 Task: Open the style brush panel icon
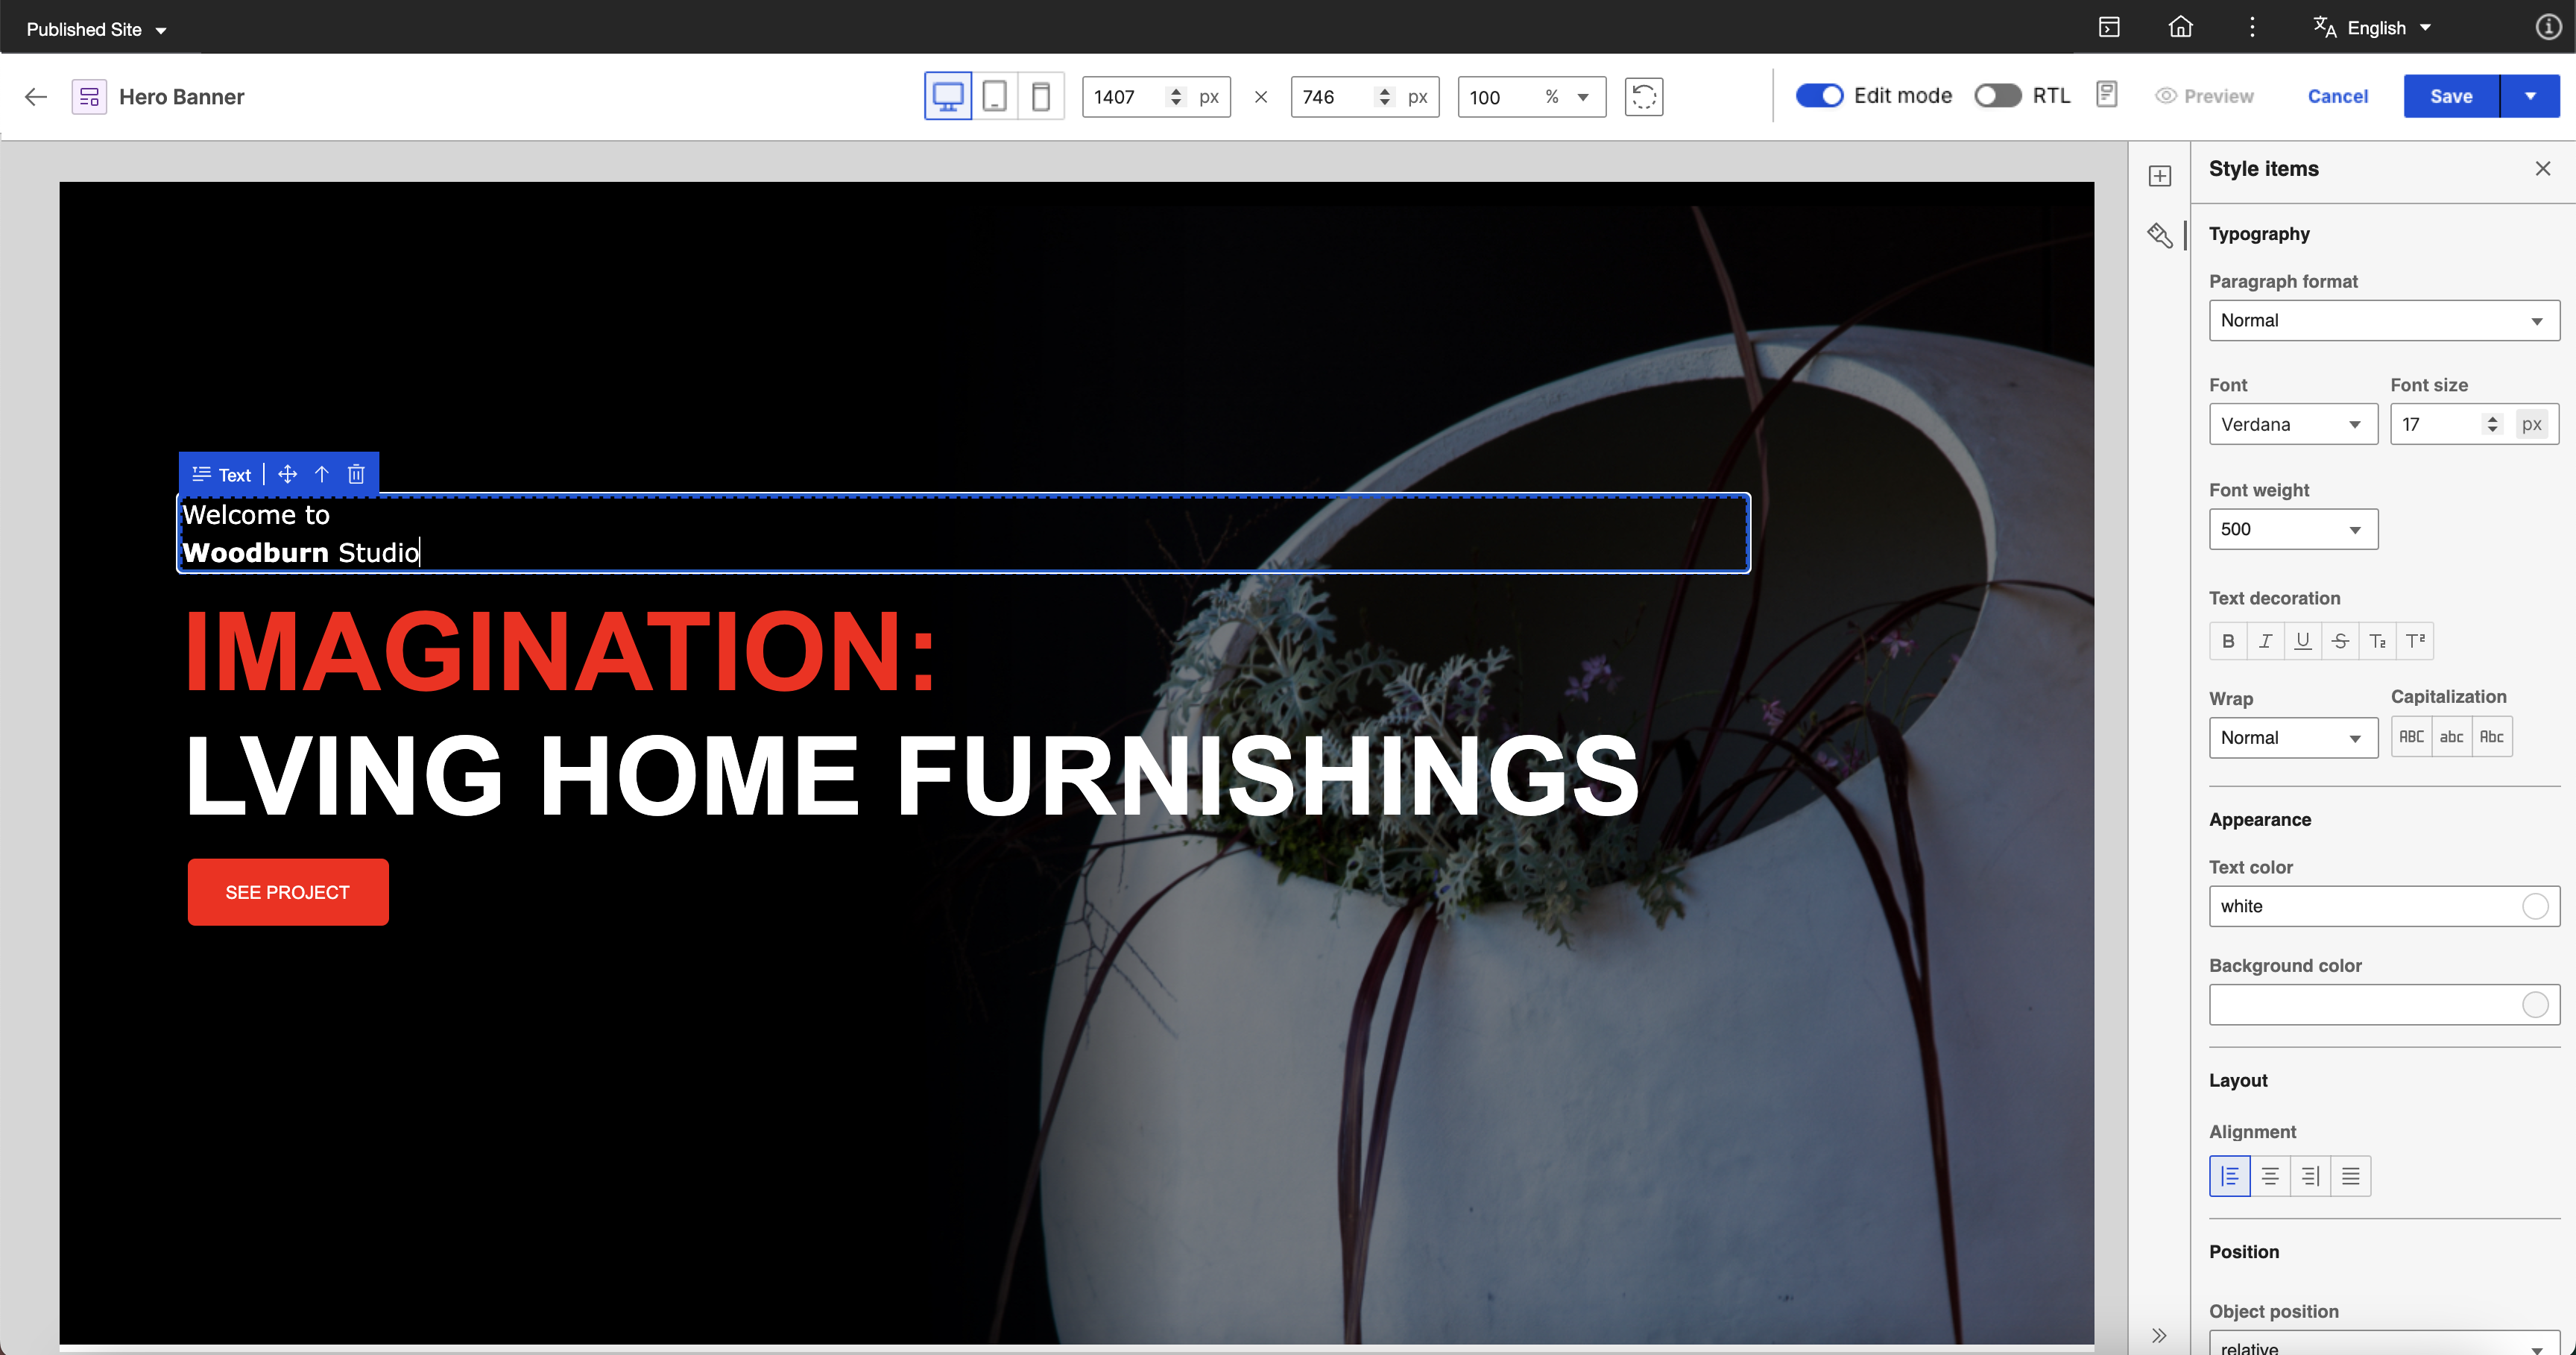coord(2160,235)
